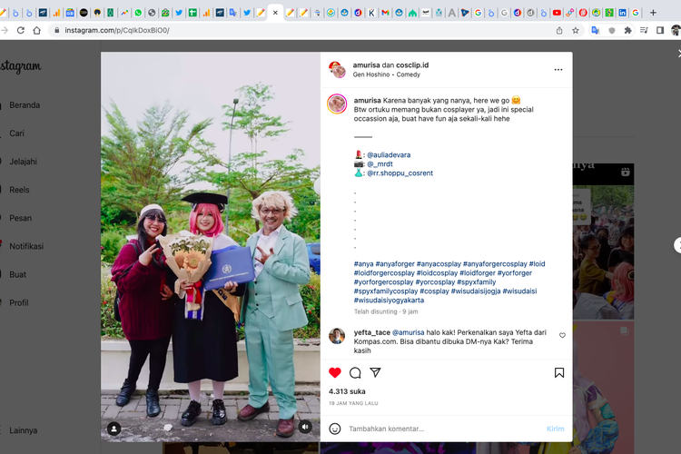The height and width of the screenshot is (454, 681).
Task: Share post via paper plane icon
Action: coord(375,373)
